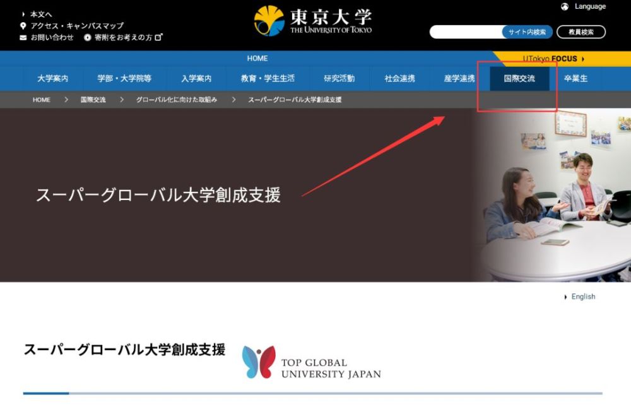Click the arrow icon beside 本文へ
This screenshot has height=414, width=631.
23,14
